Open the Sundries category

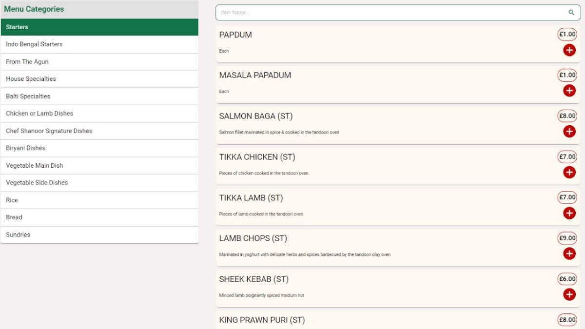(x=99, y=235)
